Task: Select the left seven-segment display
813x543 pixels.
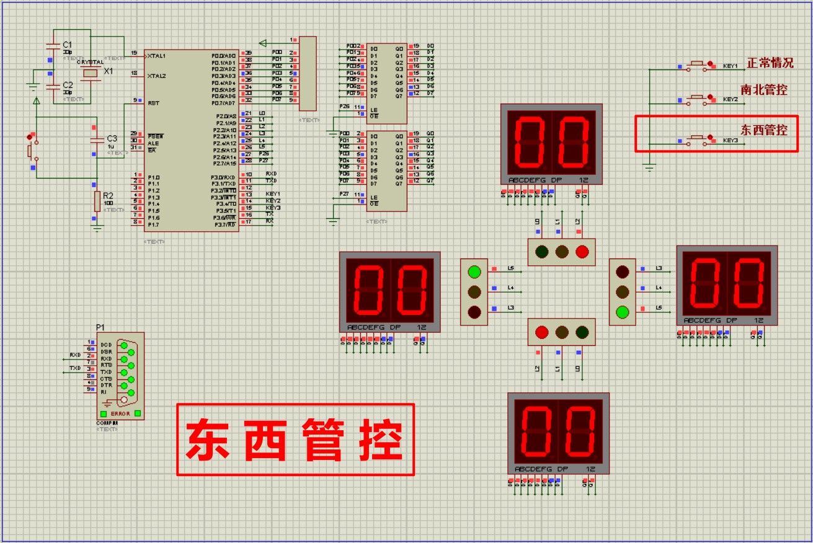Action: click(x=390, y=291)
